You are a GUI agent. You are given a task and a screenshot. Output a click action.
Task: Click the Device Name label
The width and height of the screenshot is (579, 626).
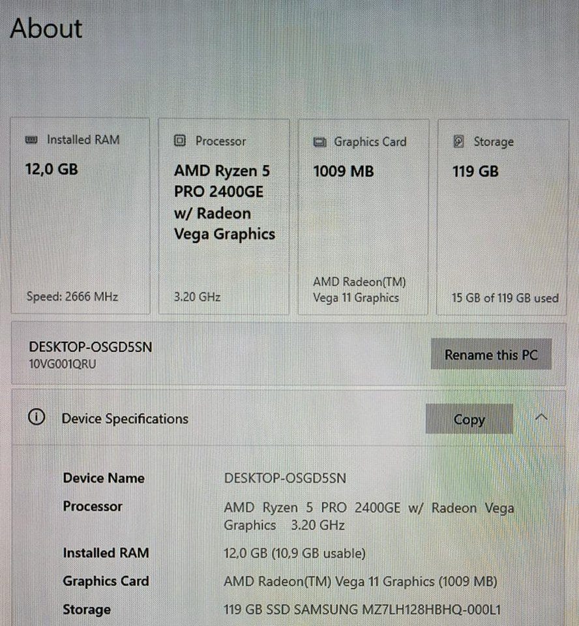tap(104, 478)
